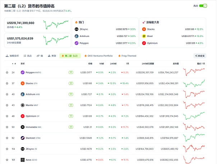Viewport: 217px width, 164px height.
Task: Click ZKsync market cap US$605,480,112
Action: [x=170, y=149]
